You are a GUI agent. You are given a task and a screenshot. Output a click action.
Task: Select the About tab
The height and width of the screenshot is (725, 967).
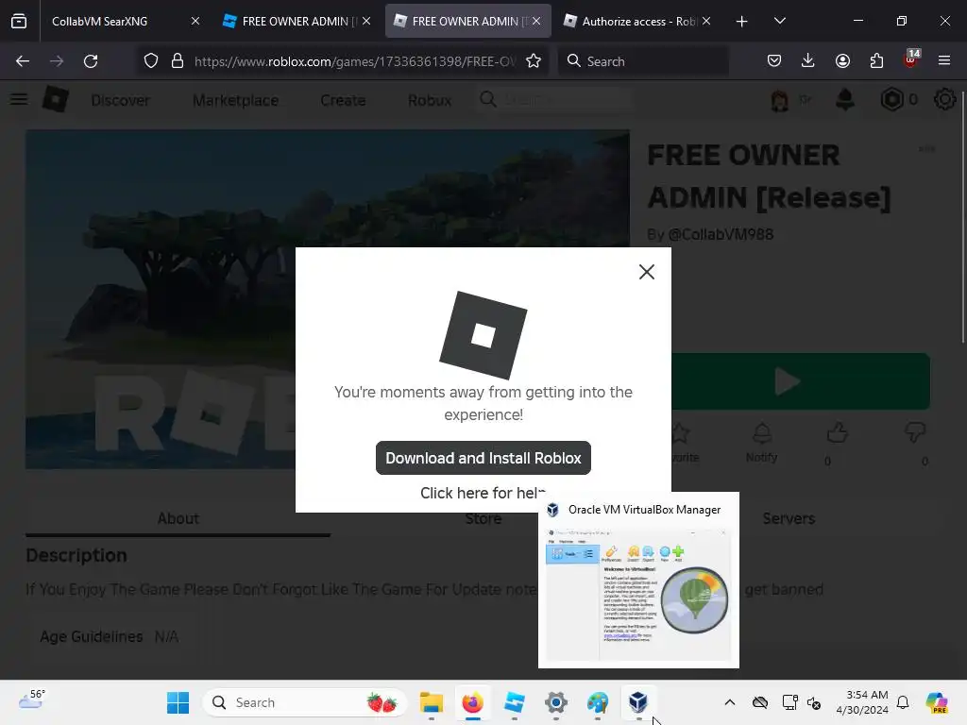pyautogui.click(x=178, y=518)
